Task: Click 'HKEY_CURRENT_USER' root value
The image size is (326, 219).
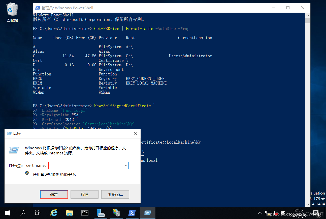Action: click(x=145, y=78)
